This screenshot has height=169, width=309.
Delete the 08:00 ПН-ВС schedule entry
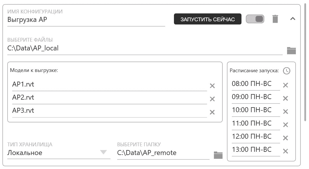[x=285, y=85]
